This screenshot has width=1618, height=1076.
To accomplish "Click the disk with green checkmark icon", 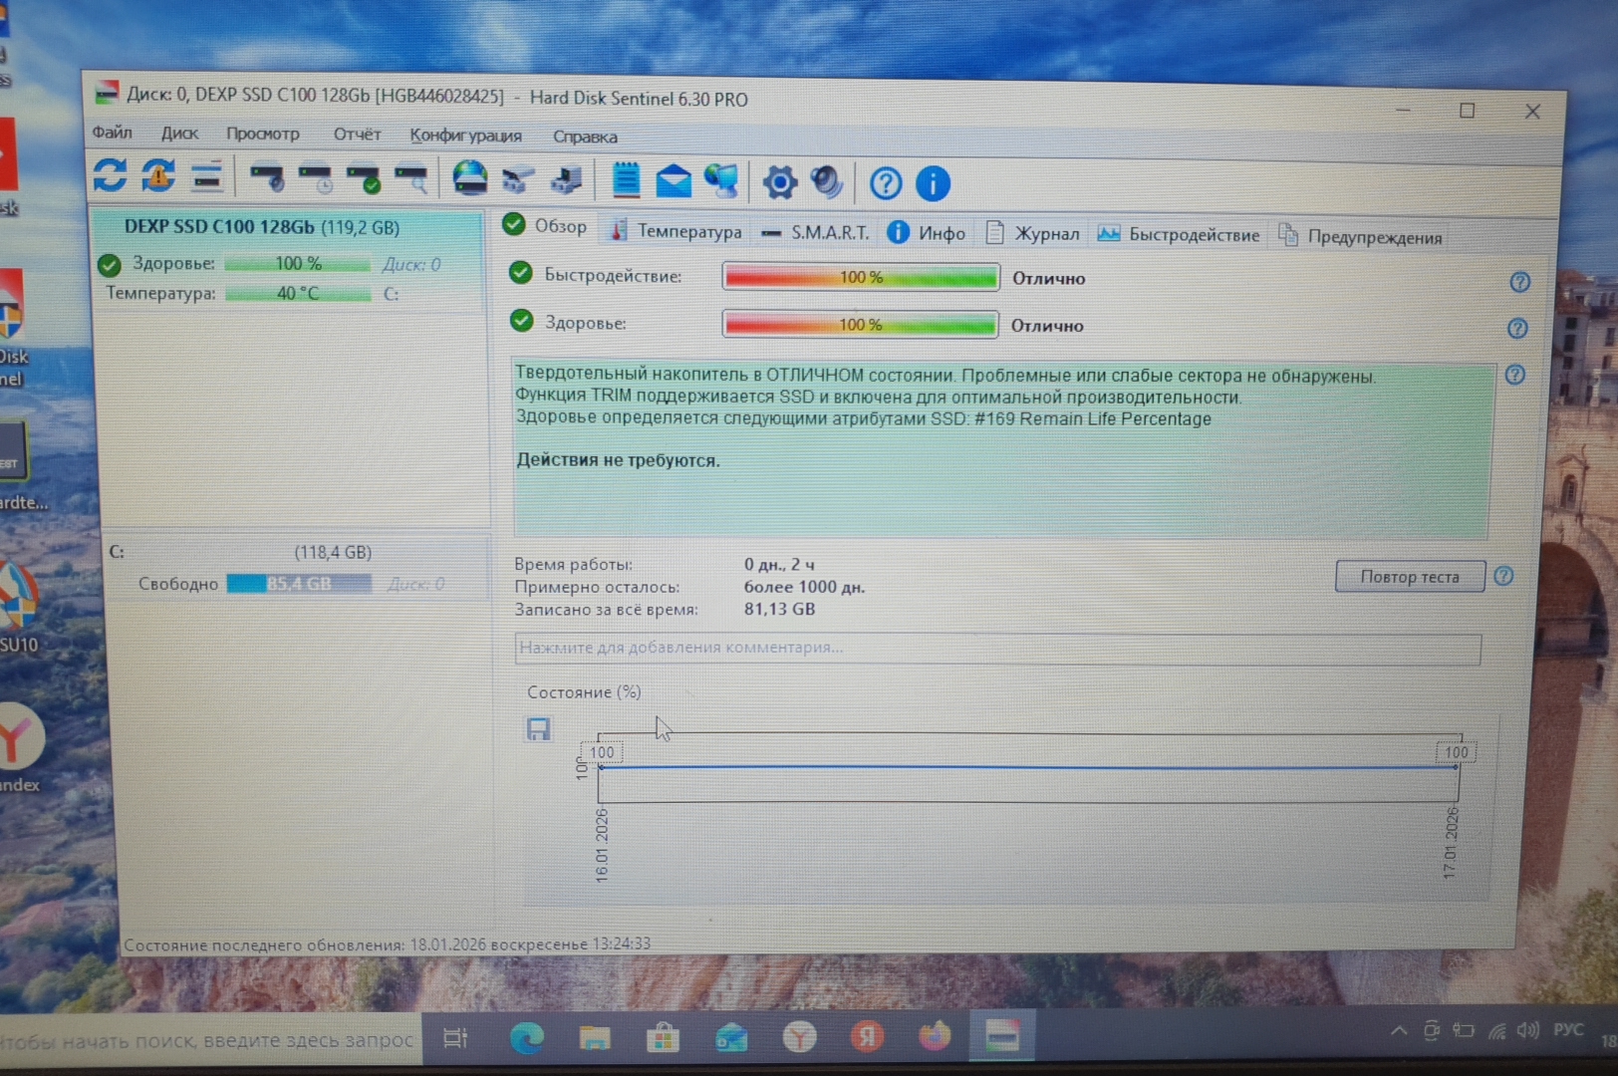I will click(364, 179).
